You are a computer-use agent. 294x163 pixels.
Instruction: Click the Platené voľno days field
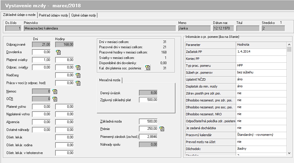tap(41, 107)
